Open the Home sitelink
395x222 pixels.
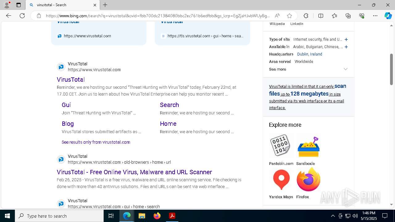(x=168, y=124)
